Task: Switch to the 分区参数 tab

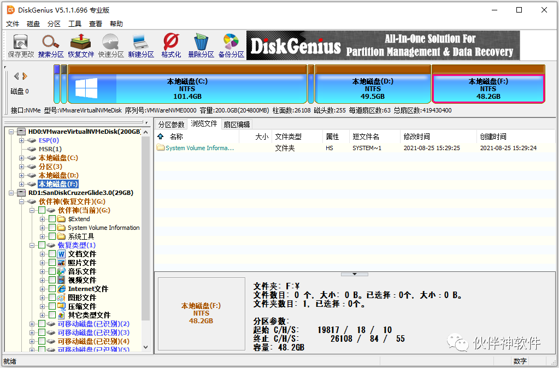Action: click(x=171, y=124)
